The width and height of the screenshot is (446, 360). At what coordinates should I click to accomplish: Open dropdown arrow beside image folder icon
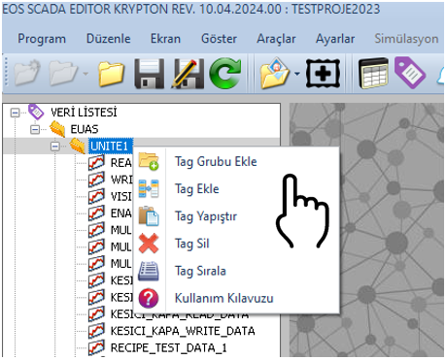tap(297, 74)
